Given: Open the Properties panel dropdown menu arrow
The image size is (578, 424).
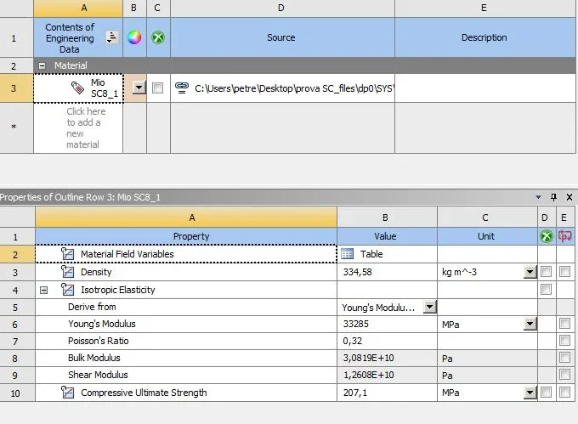Looking at the screenshot, I should coord(541,196).
